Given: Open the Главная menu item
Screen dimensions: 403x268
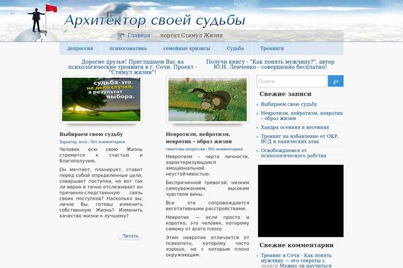Looking at the screenshot, I should (x=139, y=36).
